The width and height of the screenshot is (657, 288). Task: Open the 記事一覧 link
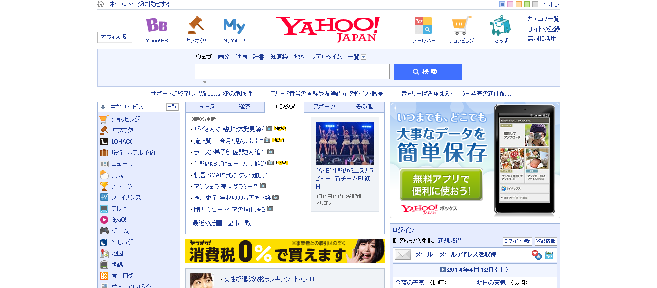click(x=240, y=223)
